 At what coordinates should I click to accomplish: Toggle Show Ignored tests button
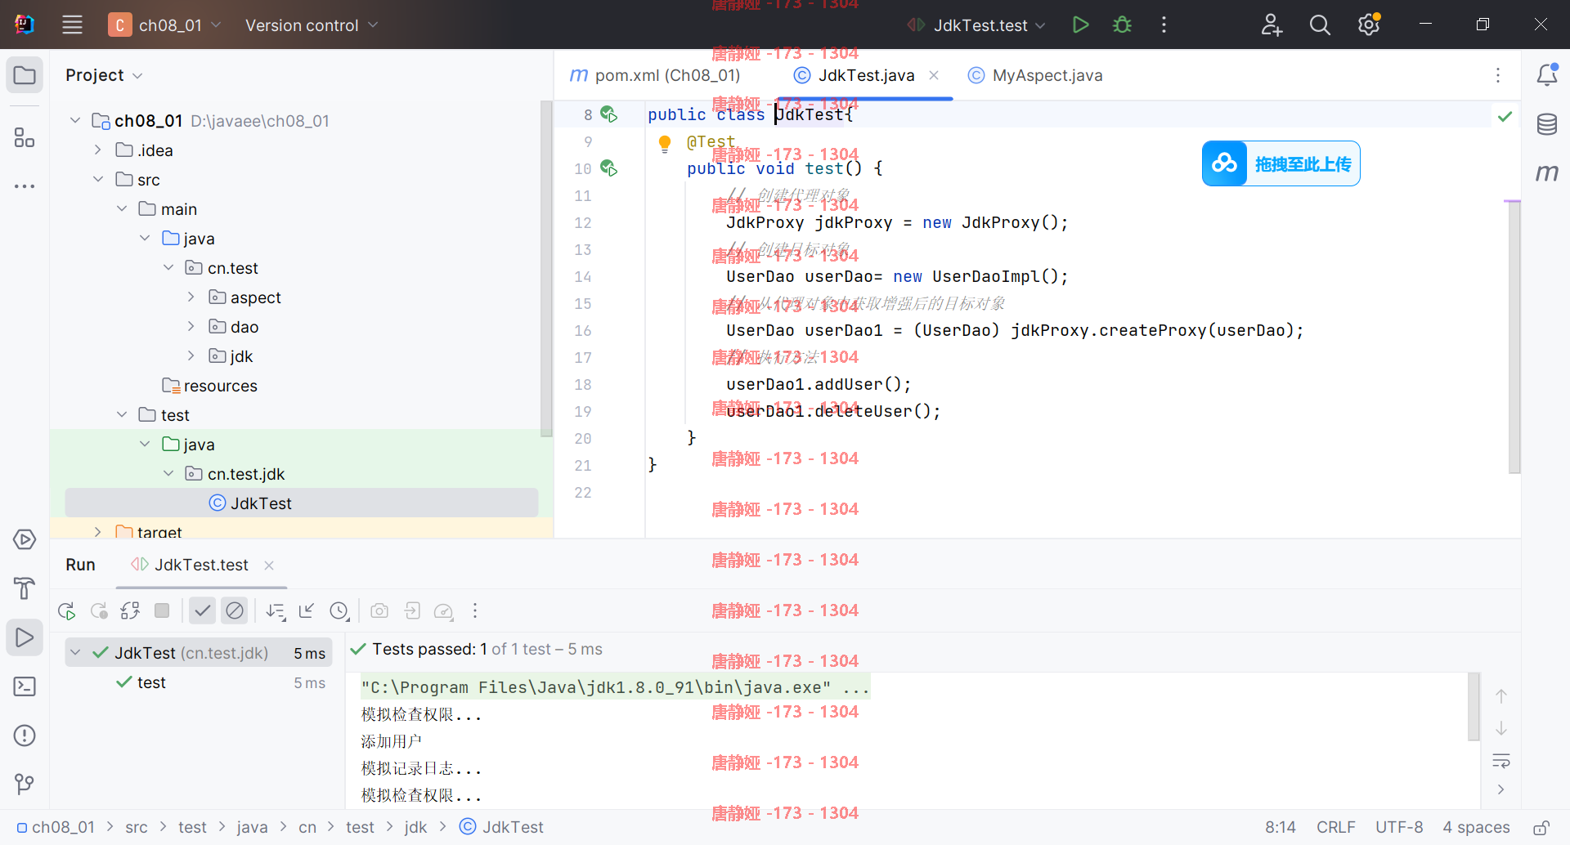235,610
